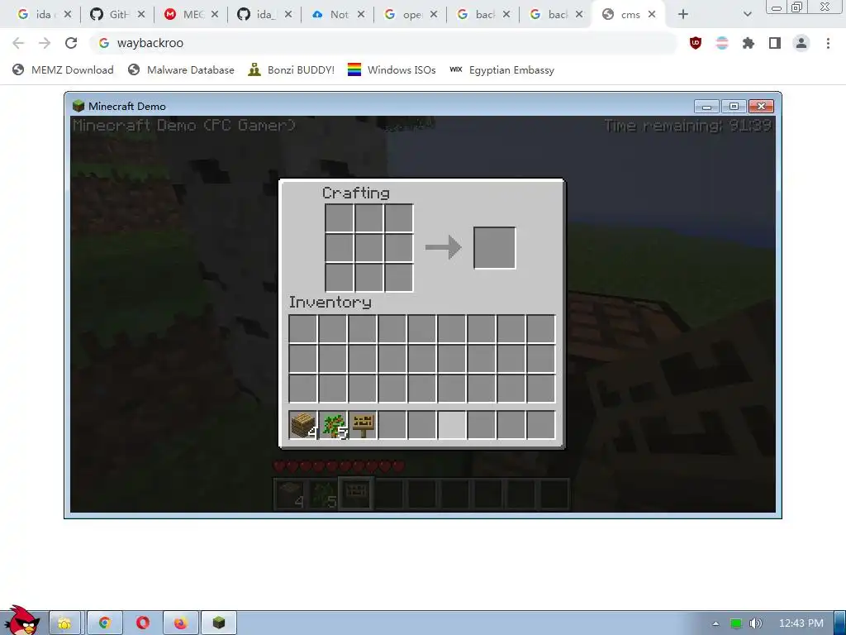Image resolution: width=846 pixels, height=635 pixels.
Task: Open the Extensions puzzle icon
Action: tap(749, 43)
